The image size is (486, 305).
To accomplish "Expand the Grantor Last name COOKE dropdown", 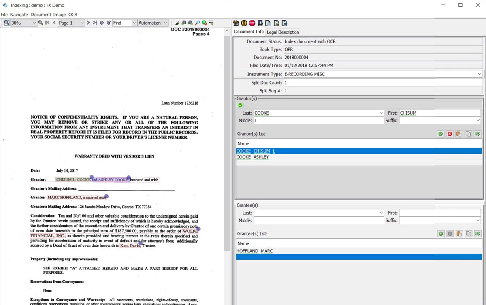I will [381, 113].
